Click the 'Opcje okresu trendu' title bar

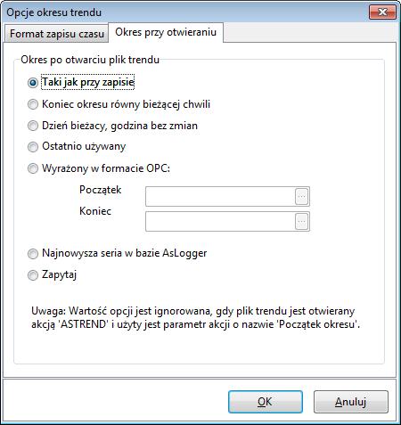(x=185, y=12)
